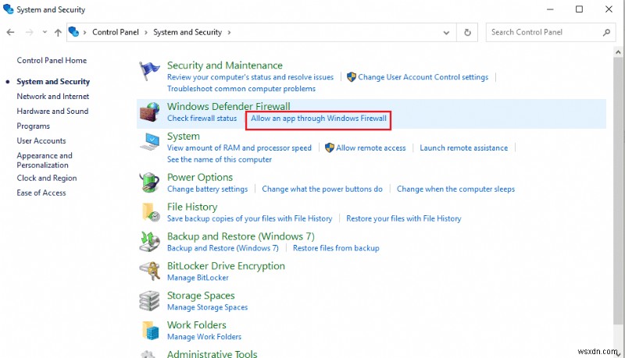Click the BitLocker Drive Encryption icon
This screenshot has width=625, height=358.
point(149,271)
